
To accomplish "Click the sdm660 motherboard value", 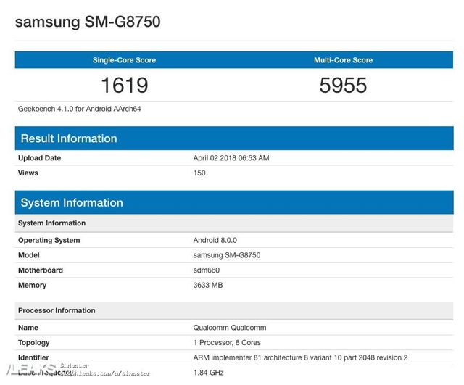I will pos(207,270).
